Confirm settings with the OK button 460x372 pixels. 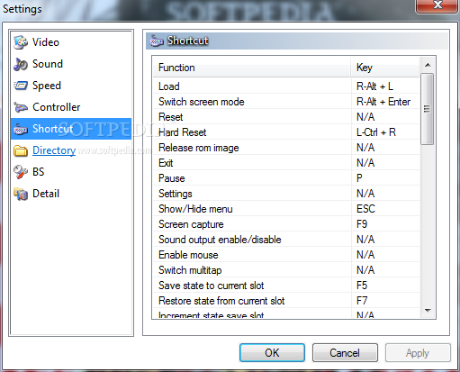[272, 353]
